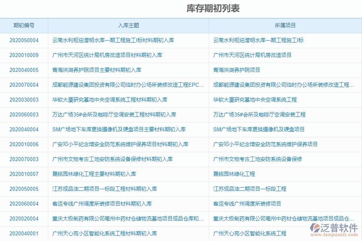Click the 所属项目 column header
The image size is (362, 241).
(286, 25)
